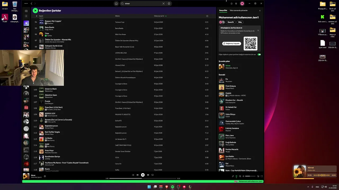Open FiveM desktop shortcut

(x=5, y=18)
